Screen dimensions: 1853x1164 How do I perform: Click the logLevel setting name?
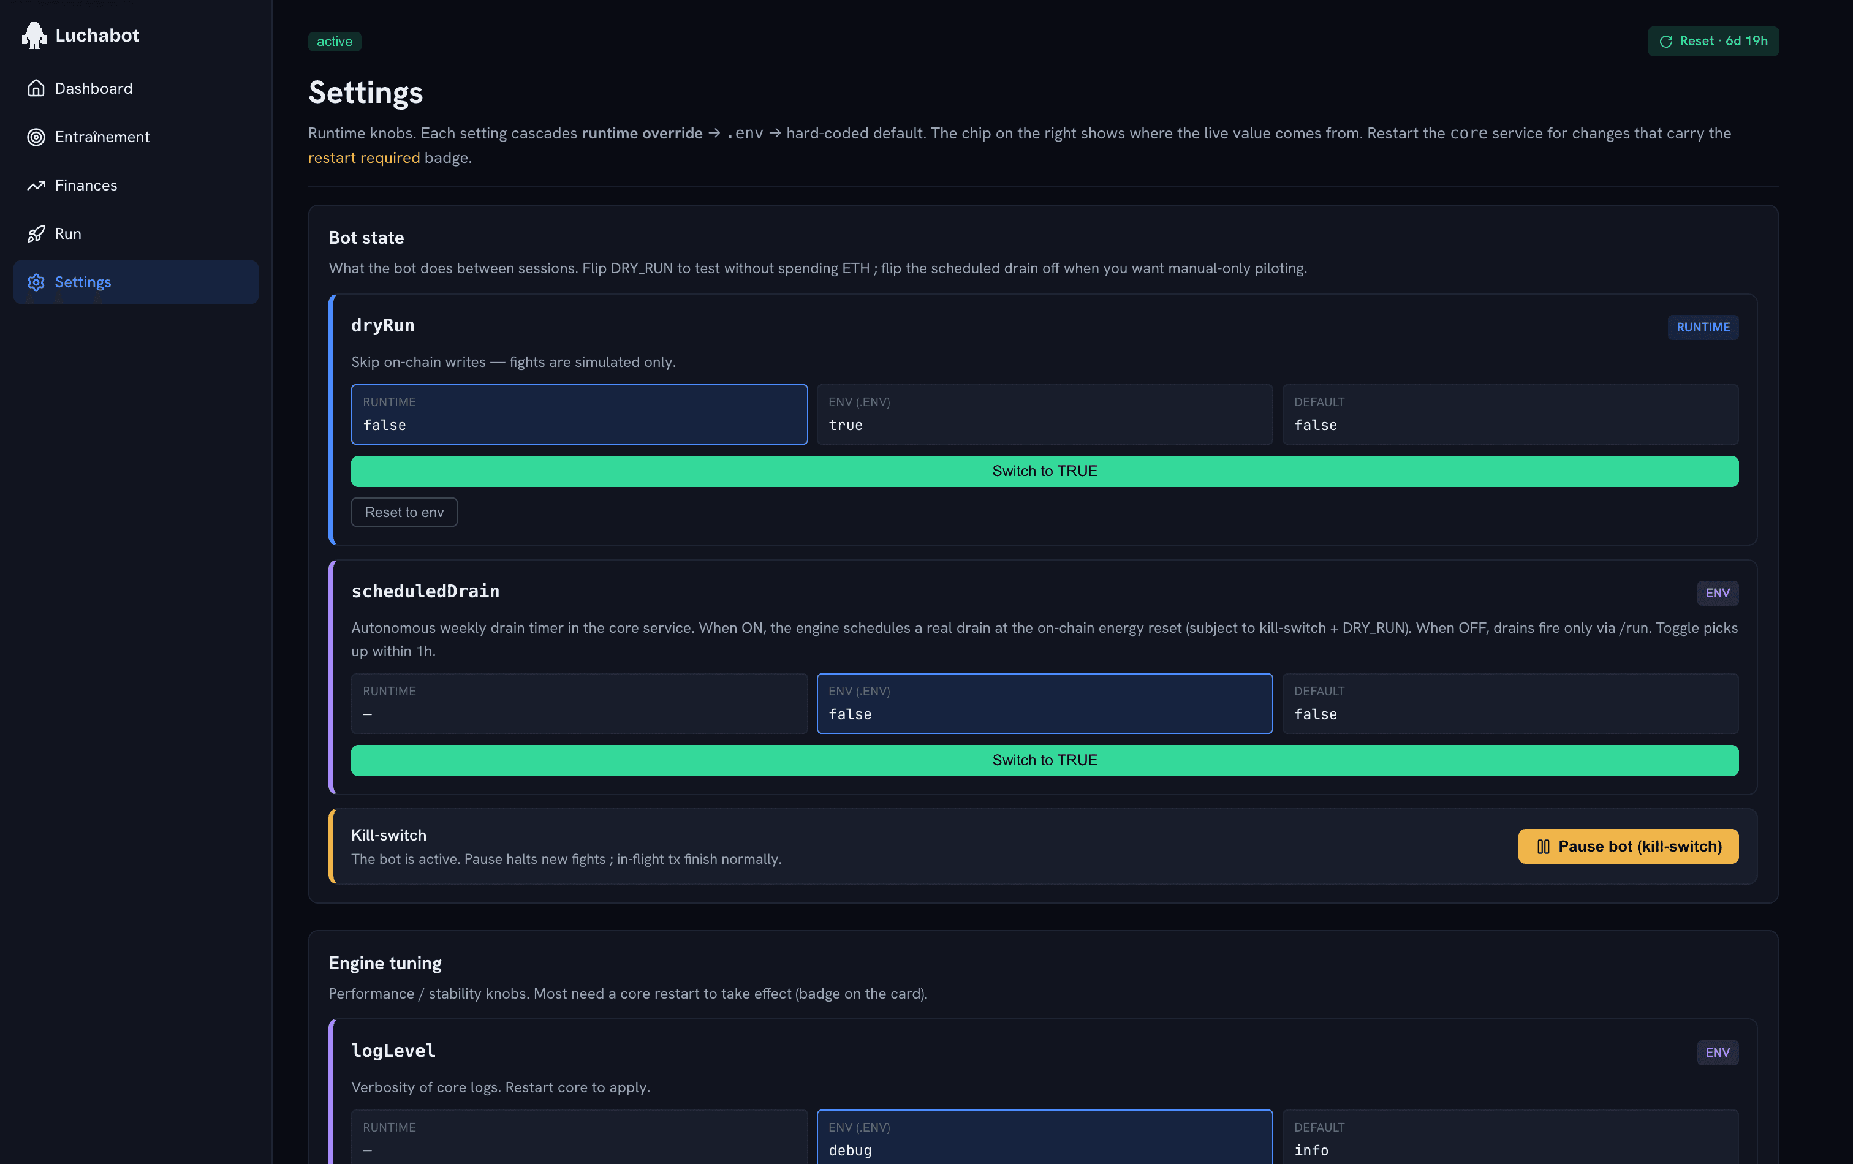click(x=393, y=1051)
